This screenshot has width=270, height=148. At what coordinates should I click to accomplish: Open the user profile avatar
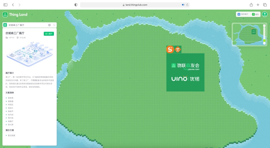coord(264,14)
